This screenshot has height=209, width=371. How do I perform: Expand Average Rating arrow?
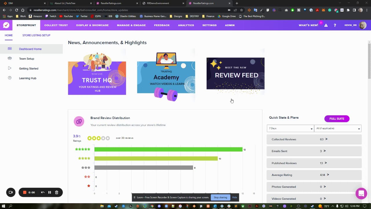(x=328, y=175)
